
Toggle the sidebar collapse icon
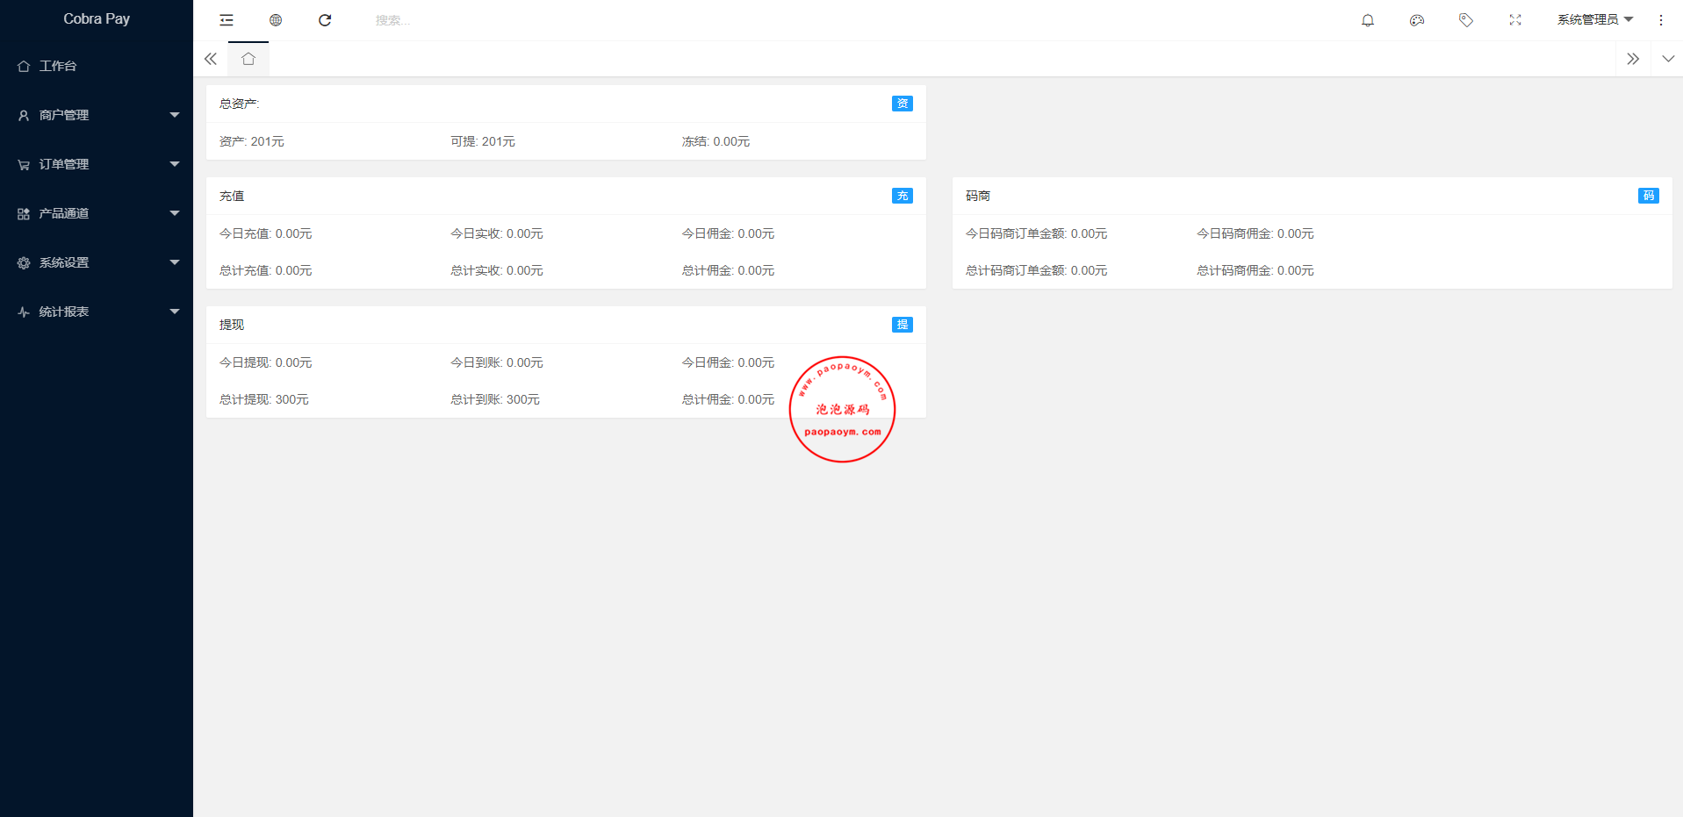pos(227,20)
